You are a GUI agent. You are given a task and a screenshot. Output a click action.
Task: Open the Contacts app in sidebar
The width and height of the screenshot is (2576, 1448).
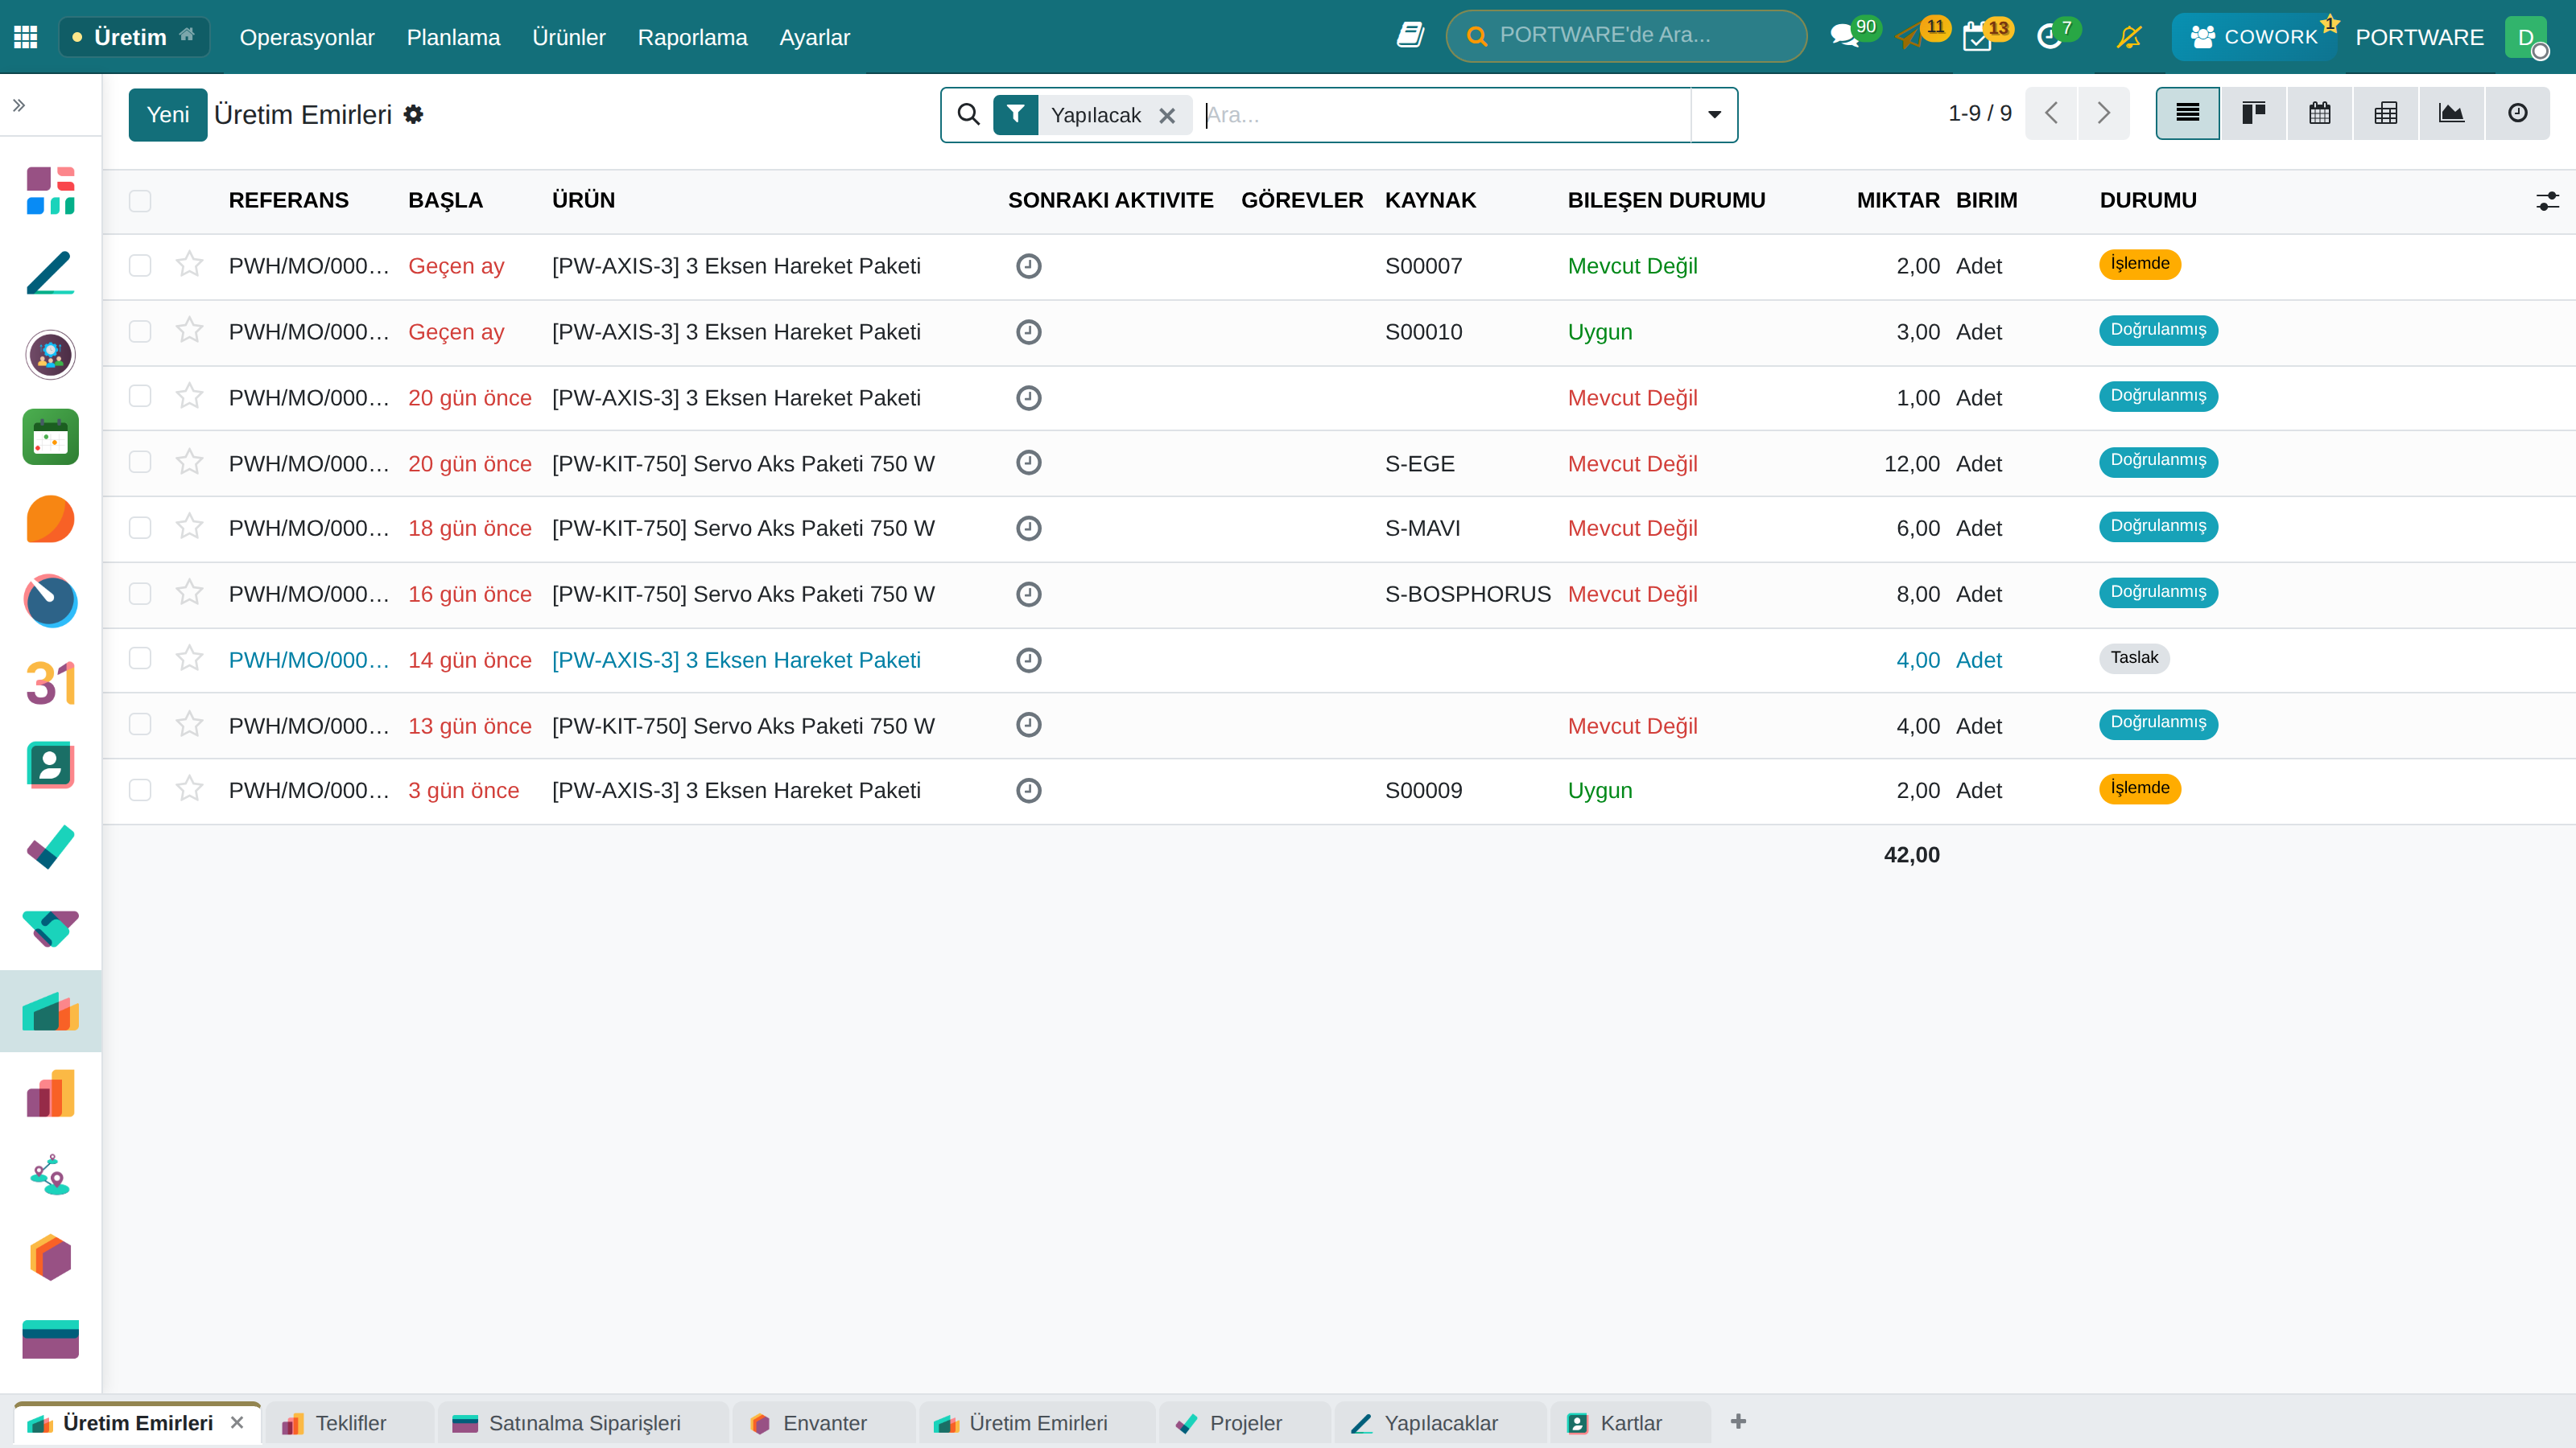[50, 764]
